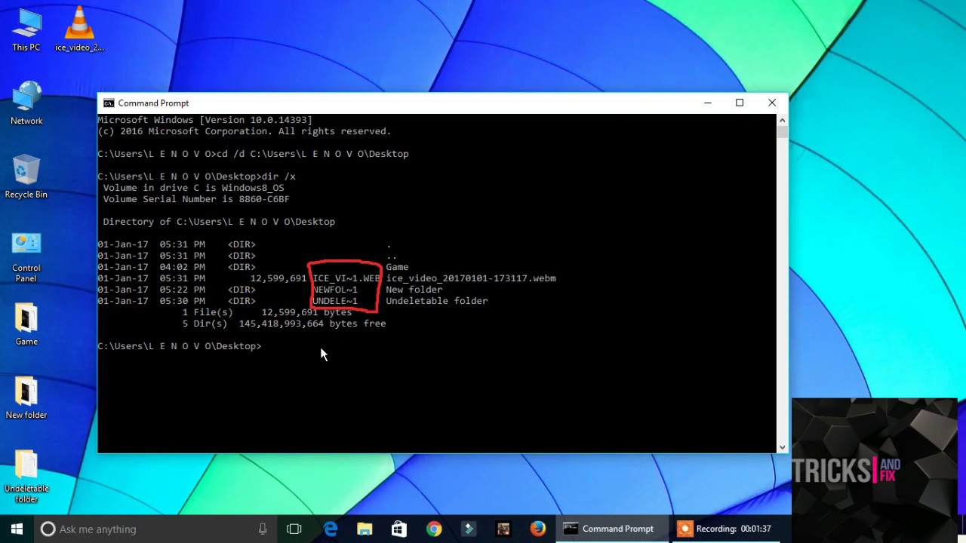This screenshot has height=543, width=966.
Task: Click 'ice_video_20170101-173117.webm' file name in listing
Action: tap(471, 278)
